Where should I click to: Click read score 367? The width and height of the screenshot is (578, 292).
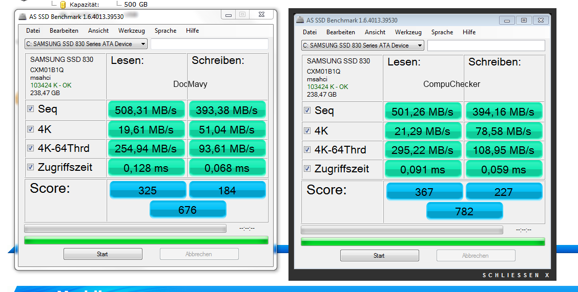[x=424, y=191]
